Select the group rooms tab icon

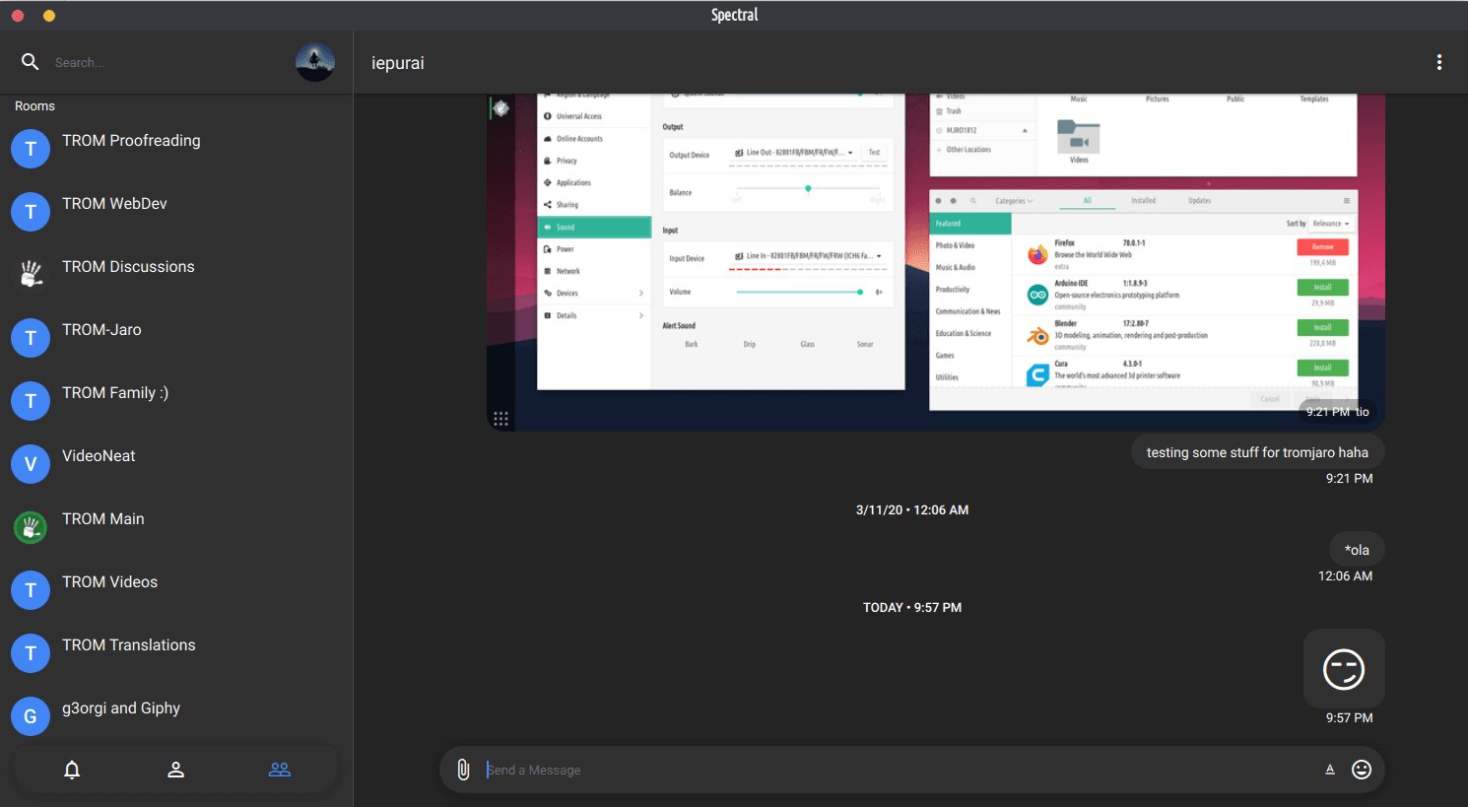tap(280, 770)
